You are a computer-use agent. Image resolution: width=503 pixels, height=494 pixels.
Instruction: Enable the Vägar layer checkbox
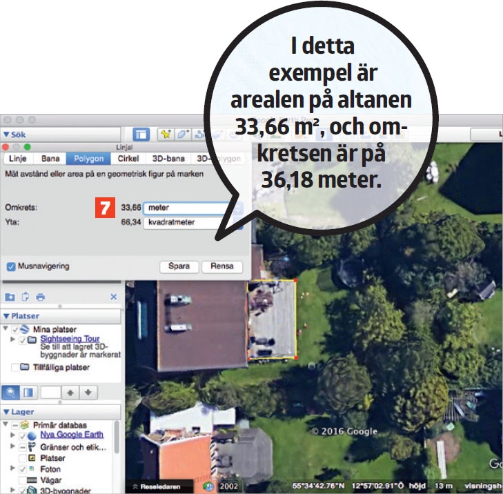(23, 480)
